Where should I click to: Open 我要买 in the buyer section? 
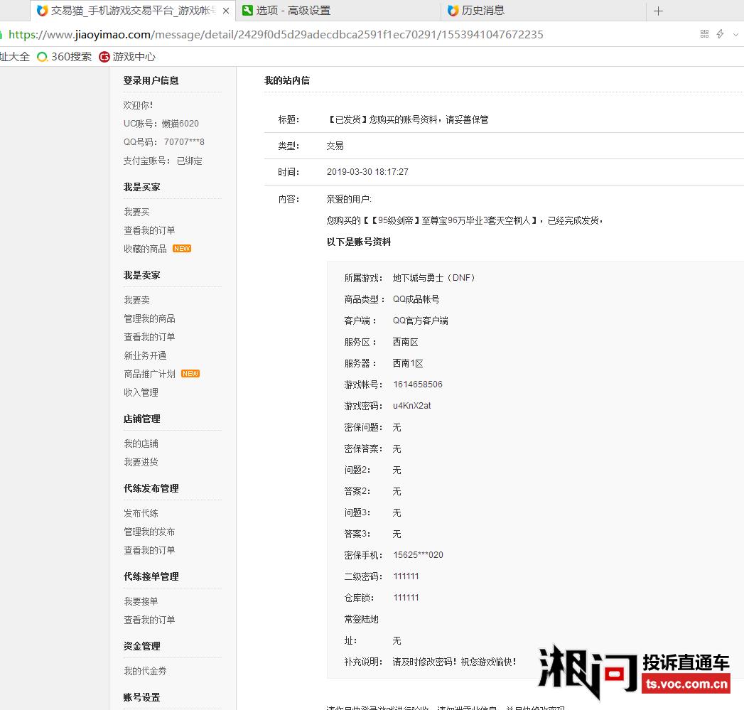[138, 211]
